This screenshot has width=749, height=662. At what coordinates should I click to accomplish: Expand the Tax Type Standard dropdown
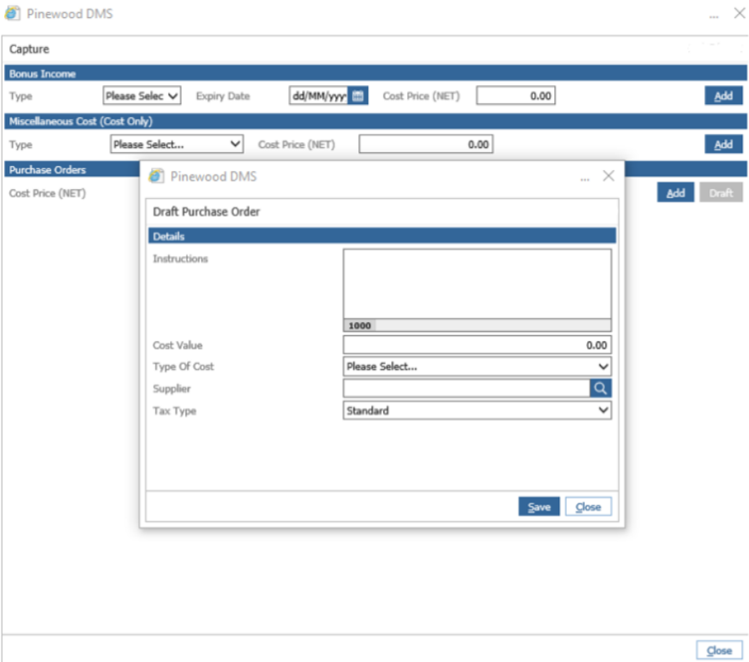[x=477, y=410]
